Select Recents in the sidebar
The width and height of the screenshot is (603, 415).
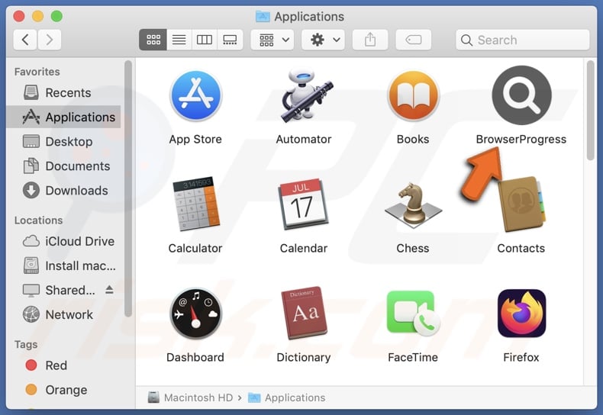pyautogui.click(x=63, y=92)
